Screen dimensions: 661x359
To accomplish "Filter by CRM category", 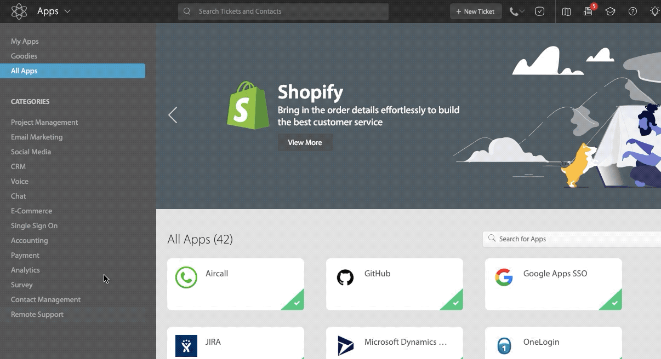I will point(18,166).
